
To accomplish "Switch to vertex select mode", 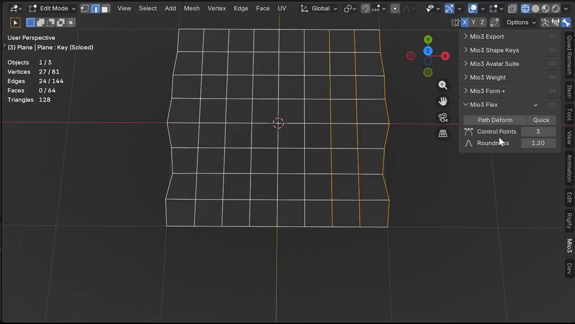I will pyautogui.click(x=85, y=8).
